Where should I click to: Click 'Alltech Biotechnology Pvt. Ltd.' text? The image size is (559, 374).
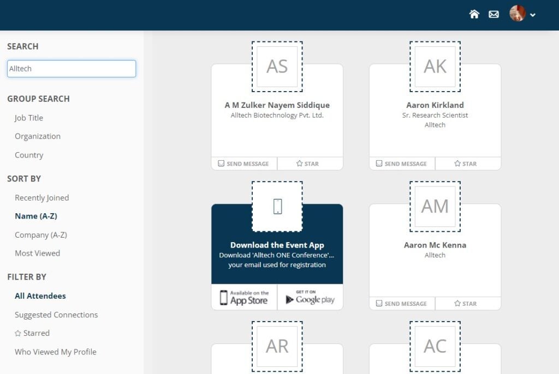click(277, 116)
